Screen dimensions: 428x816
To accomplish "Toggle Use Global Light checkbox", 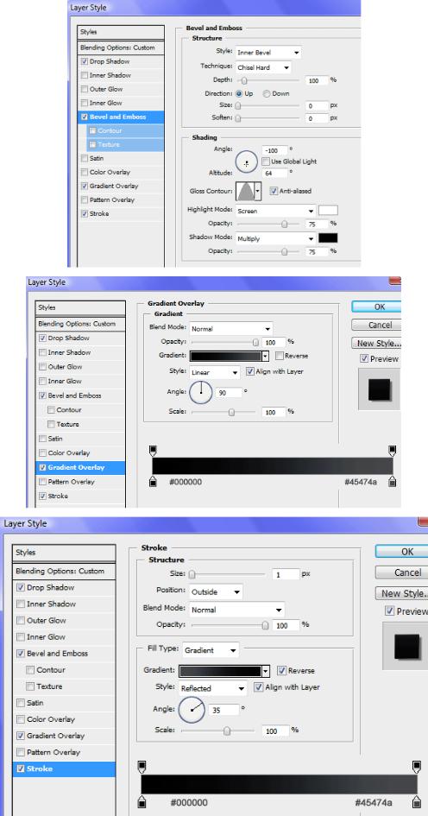I will tap(266, 161).
